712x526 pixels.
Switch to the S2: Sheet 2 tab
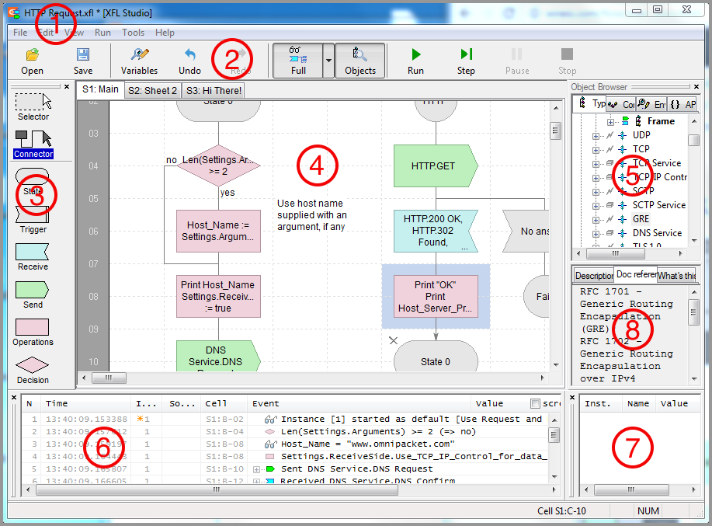152,90
